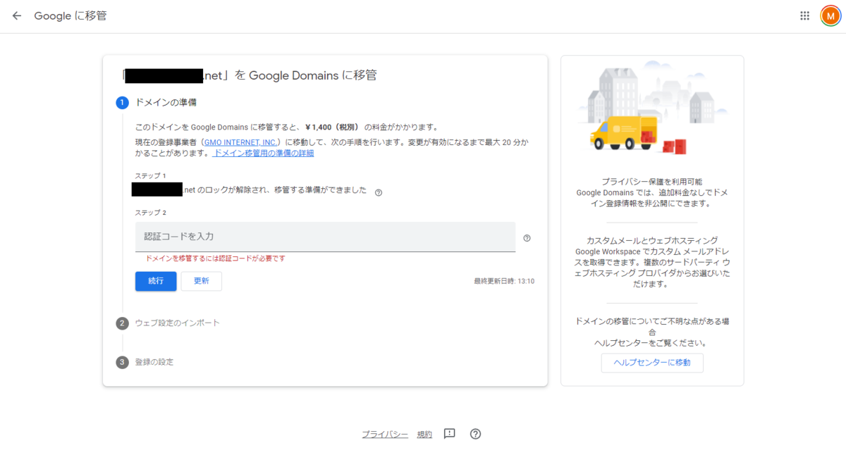This screenshot has height=455, width=846.
Task: Click the 認証コードを入力 input field
Action: 325,237
